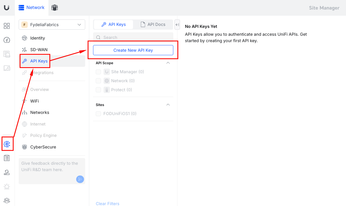Open WiFi settings
This screenshot has height=206, width=346.
pyautogui.click(x=52, y=101)
